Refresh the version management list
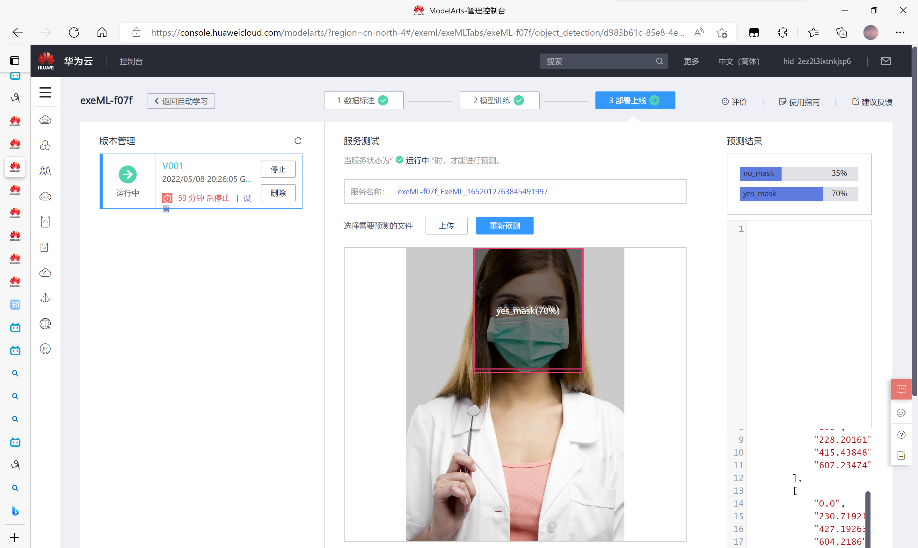The image size is (918, 548). click(298, 141)
